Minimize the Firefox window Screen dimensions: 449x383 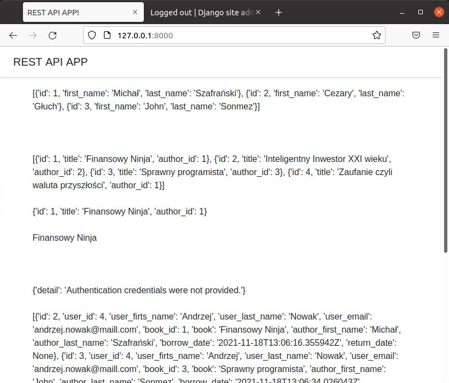point(403,12)
